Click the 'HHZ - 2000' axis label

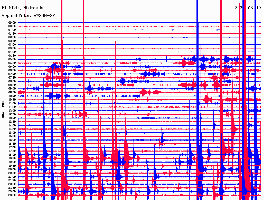click(x=3, y=109)
